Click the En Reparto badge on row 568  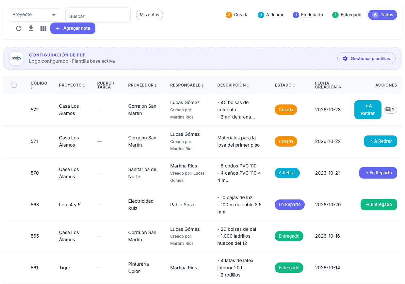click(290, 205)
